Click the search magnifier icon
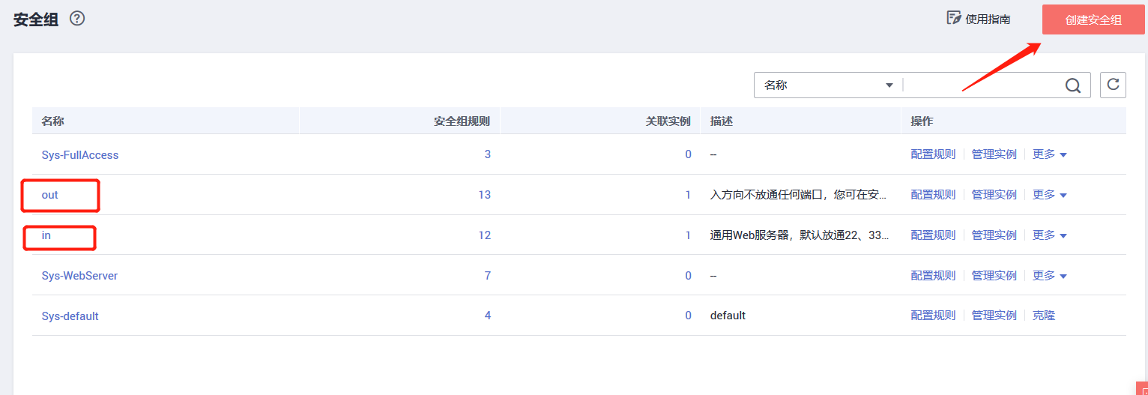The width and height of the screenshot is (1148, 395). [1073, 85]
